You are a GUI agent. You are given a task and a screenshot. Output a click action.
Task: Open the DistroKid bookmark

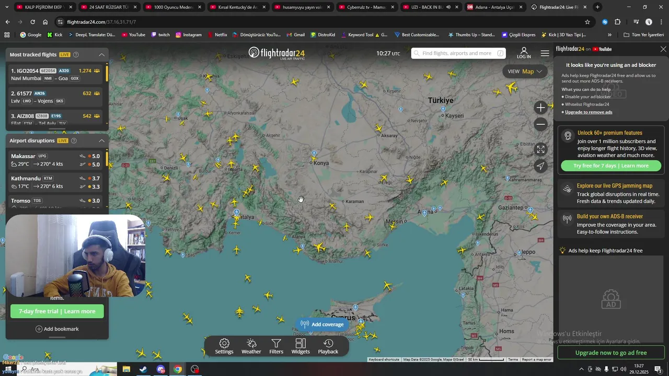point(322,35)
